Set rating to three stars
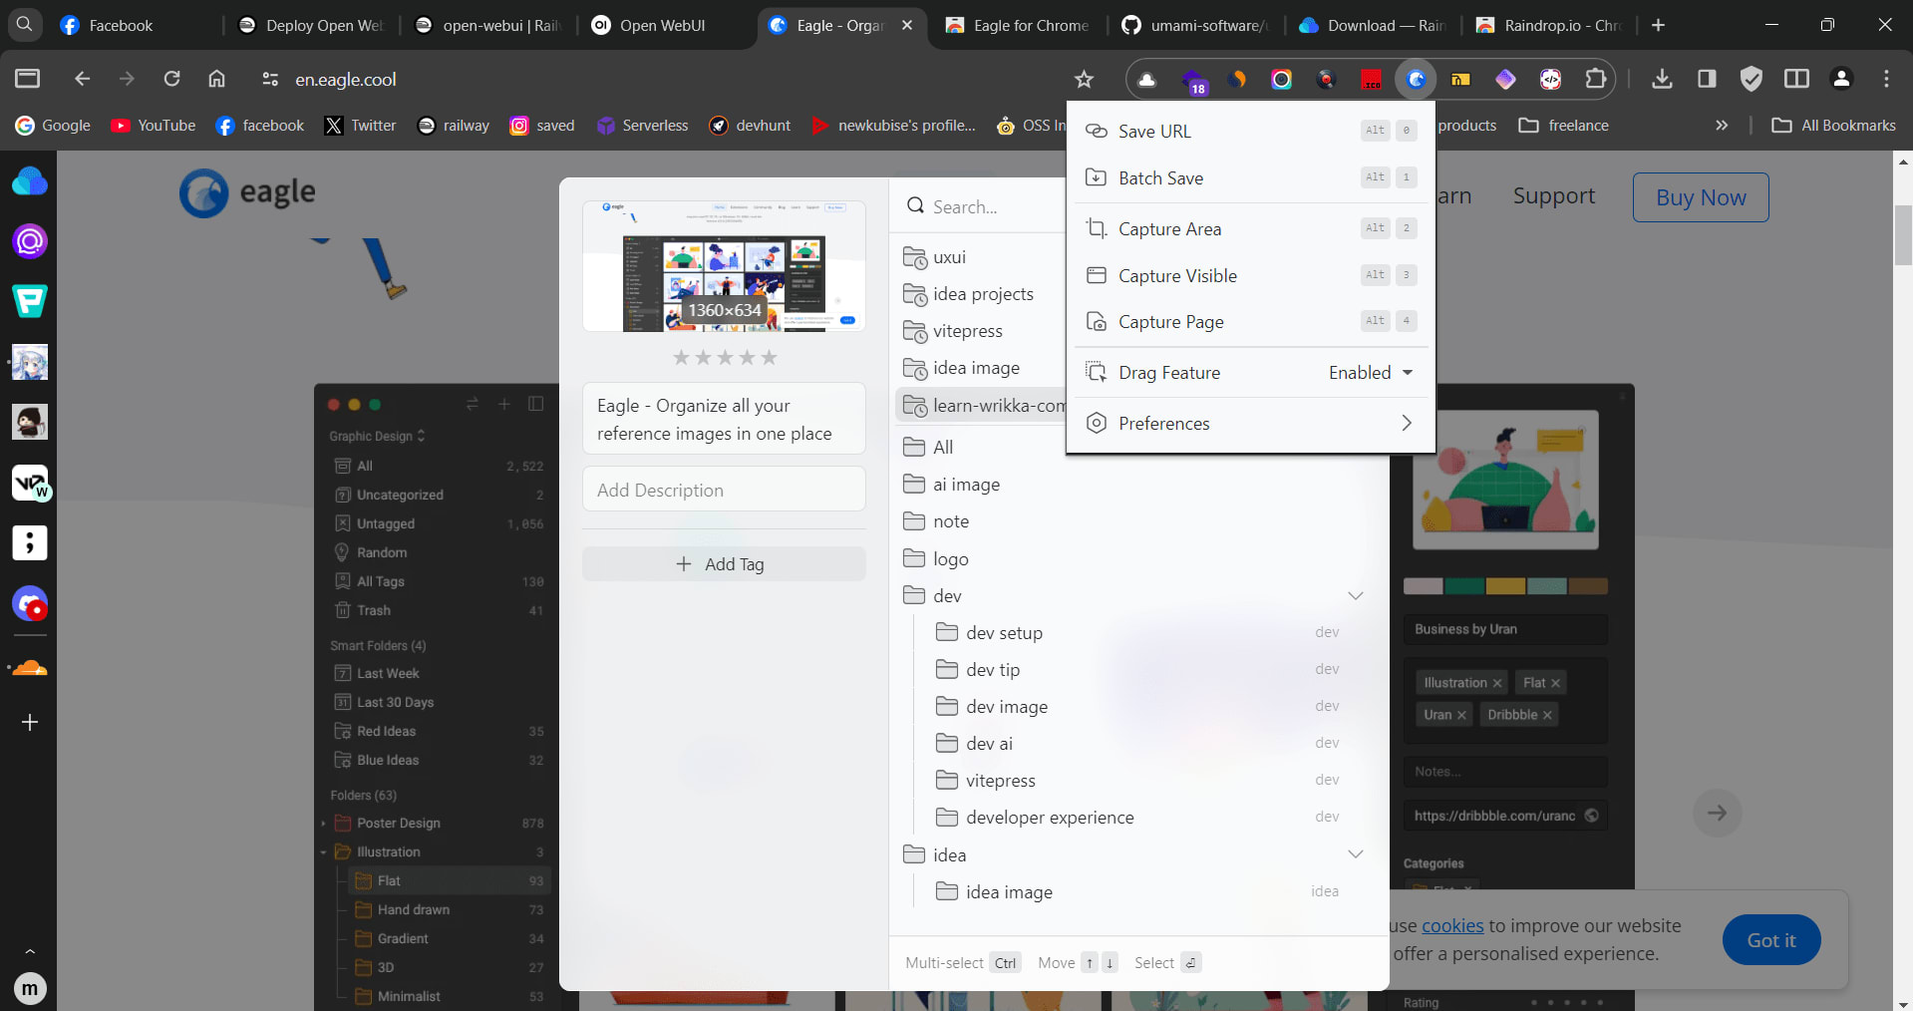This screenshot has height=1011, width=1913. pos(725,358)
